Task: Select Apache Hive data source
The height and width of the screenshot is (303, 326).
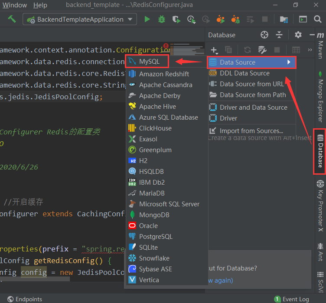Action: coord(167,107)
